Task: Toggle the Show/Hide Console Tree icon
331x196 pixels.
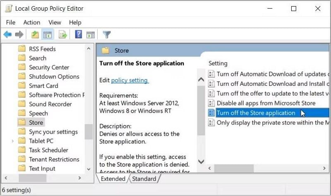Action: click(x=48, y=35)
